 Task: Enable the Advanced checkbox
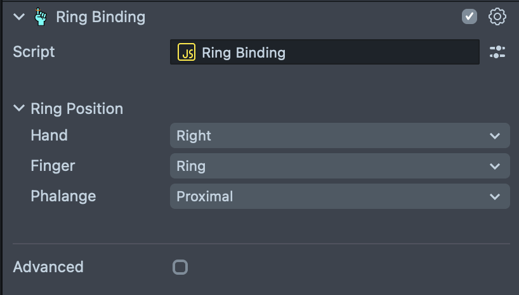coord(180,267)
